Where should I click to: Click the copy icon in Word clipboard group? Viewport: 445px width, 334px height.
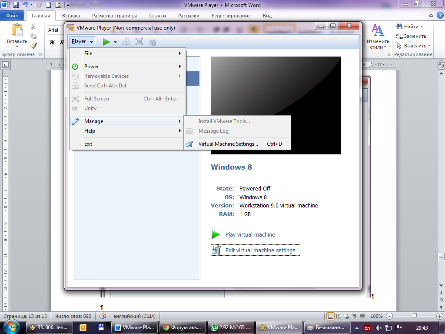[33, 36]
